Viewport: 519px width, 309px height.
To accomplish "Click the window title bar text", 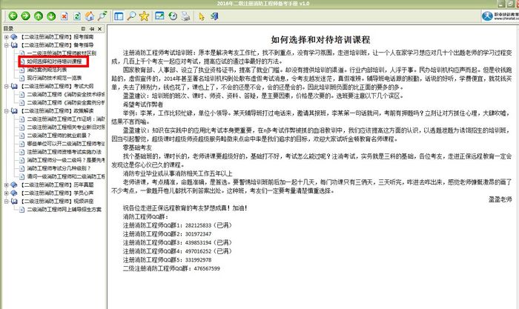I will pyautogui.click(x=263, y=3).
